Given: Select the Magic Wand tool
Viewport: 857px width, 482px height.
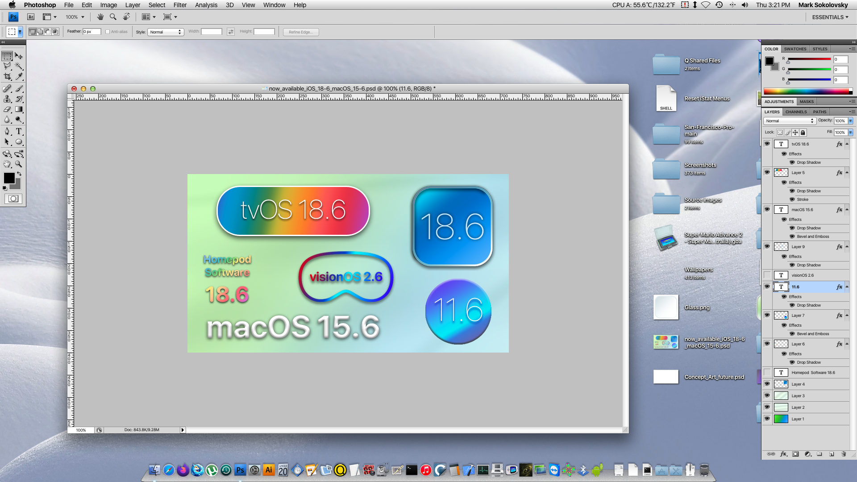Looking at the screenshot, I should point(19,66).
